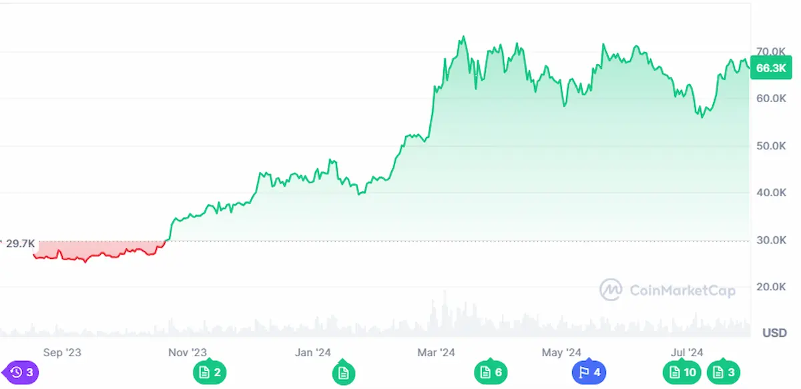
Task: Click the purple history badge showing 3
Action: coord(21,372)
